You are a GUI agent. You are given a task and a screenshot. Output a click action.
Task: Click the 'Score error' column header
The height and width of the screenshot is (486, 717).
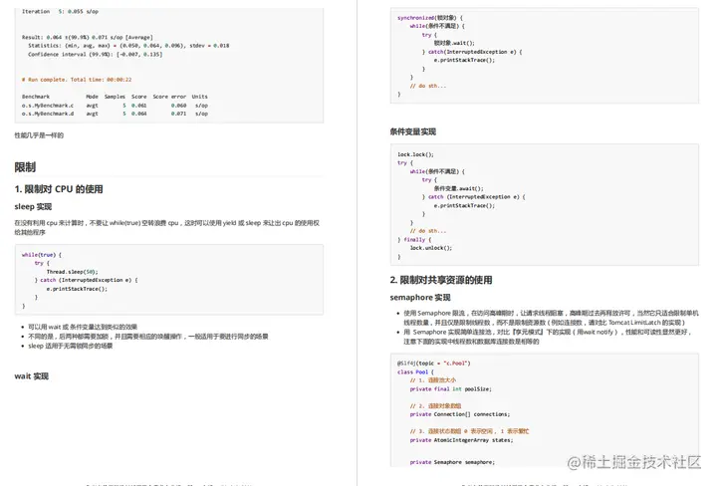point(169,97)
